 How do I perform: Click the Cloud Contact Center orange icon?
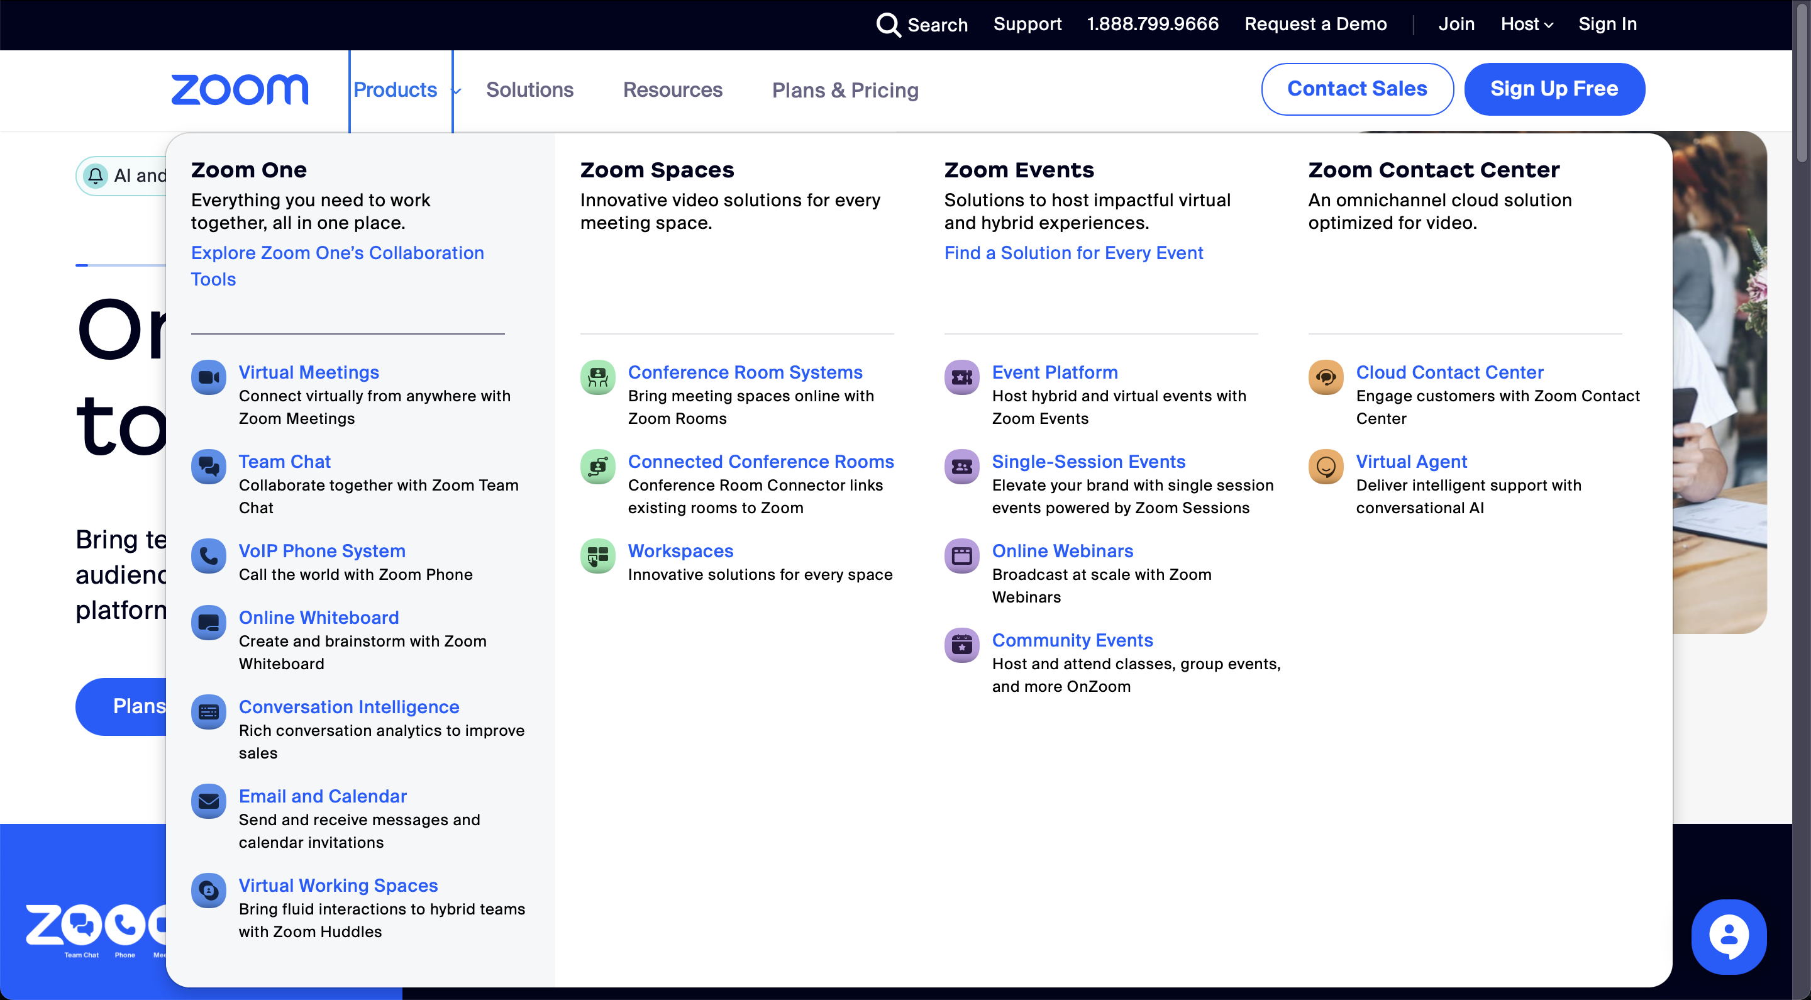pyautogui.click(x=1326, y=377)
